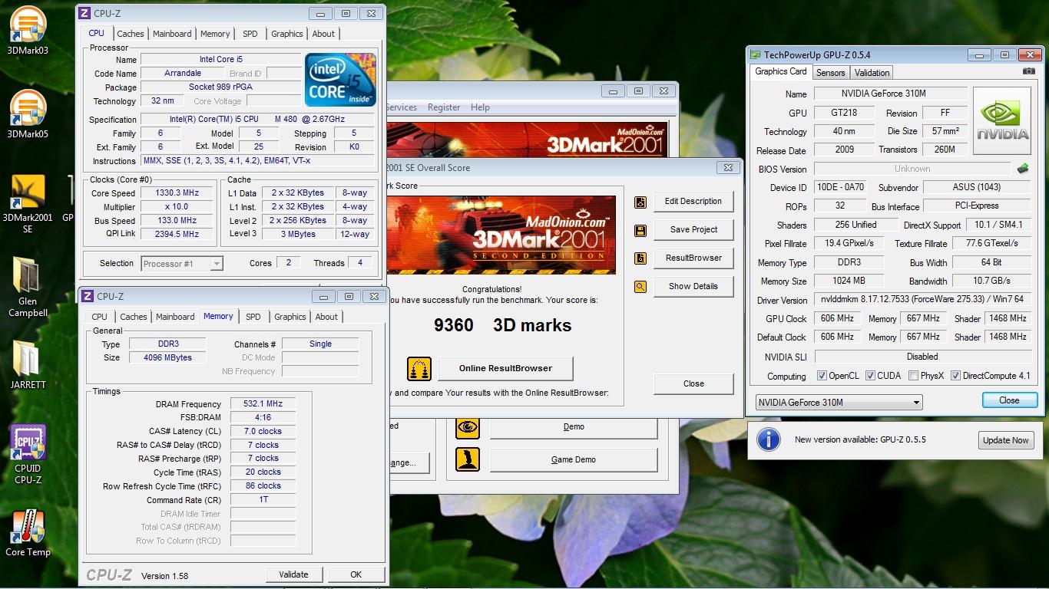Open the 3DMark03 desktop shortcut

coord(28,32)
